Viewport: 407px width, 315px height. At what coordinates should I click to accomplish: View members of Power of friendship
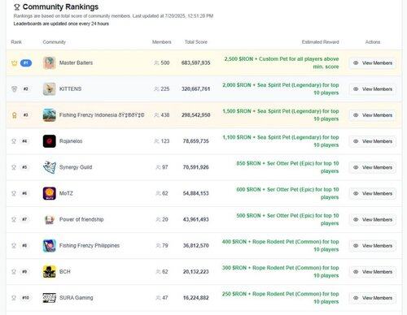point(372,220)
